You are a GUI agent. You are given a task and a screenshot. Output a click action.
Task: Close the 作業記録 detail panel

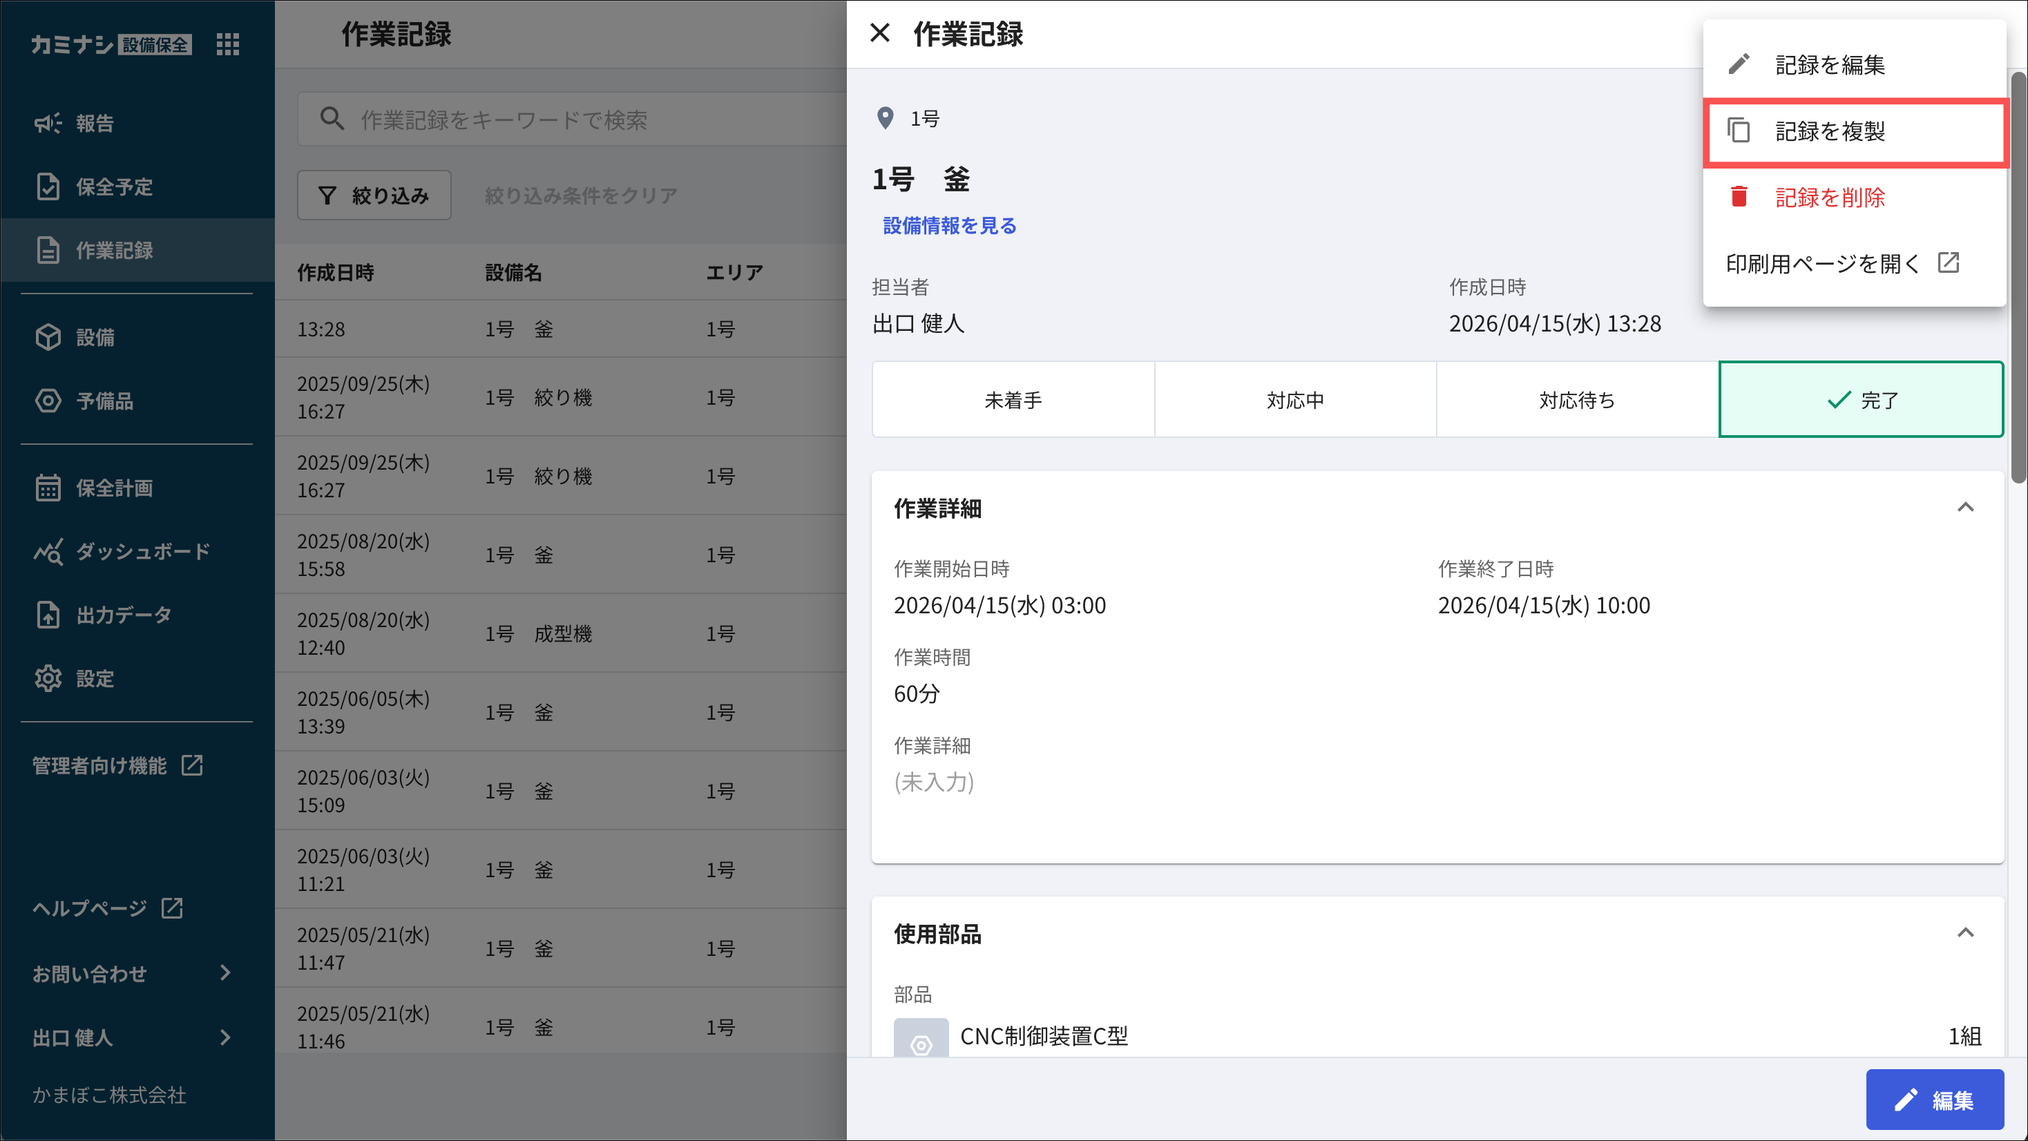[x=879, y=33]
